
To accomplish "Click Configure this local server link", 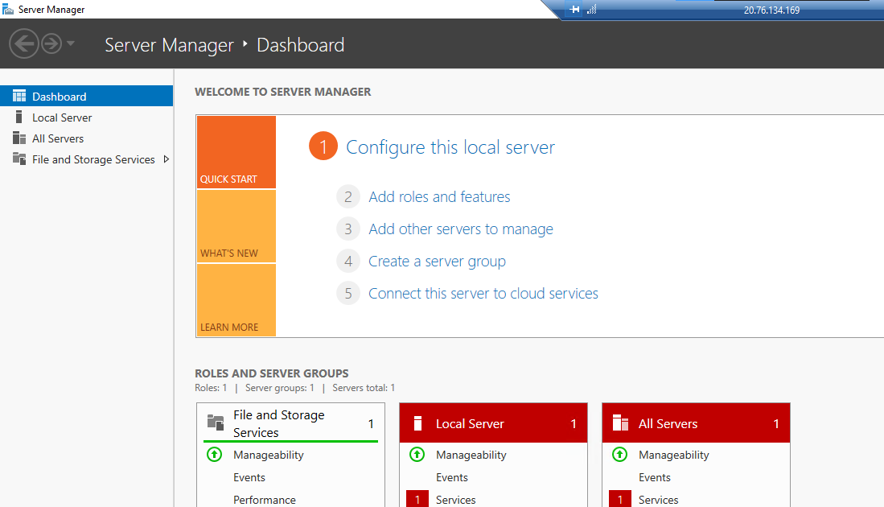I will [450, 146].
